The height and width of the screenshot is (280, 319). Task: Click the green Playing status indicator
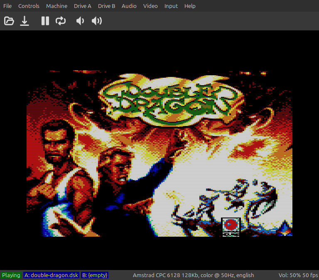(x=11, y=275)
